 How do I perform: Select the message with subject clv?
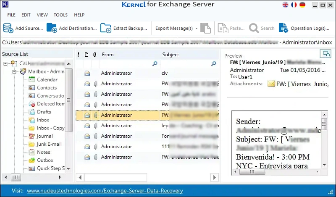147,73
